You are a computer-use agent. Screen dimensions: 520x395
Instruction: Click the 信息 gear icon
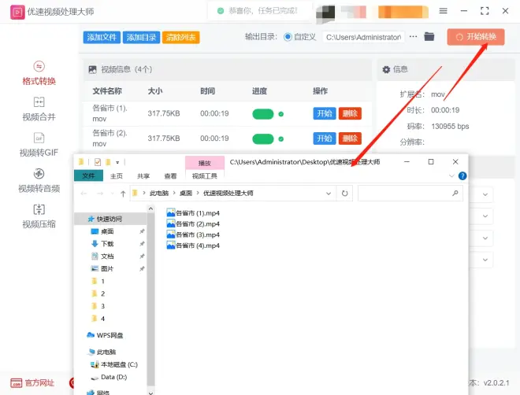click(x=386, y=69)
